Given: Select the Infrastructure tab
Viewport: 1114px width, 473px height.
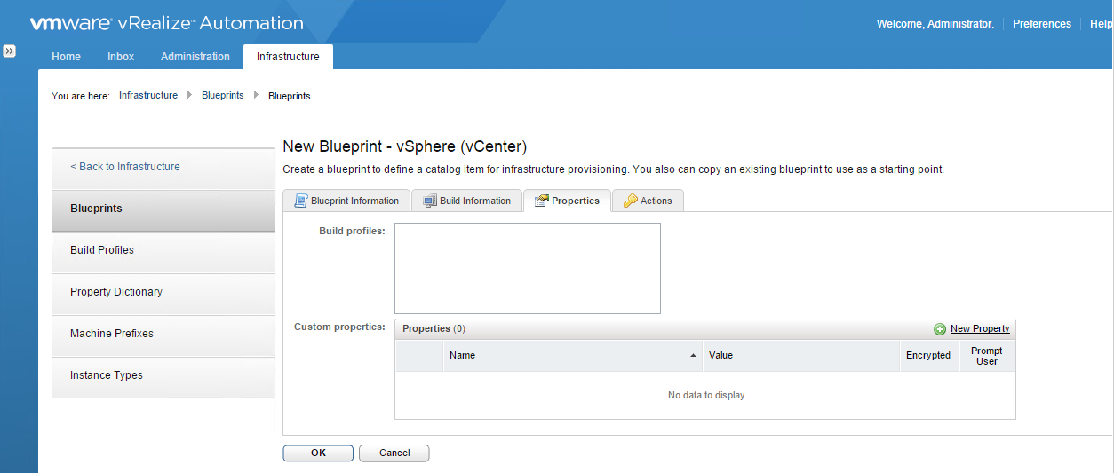Looking at the screenshot, I should 288,56.
